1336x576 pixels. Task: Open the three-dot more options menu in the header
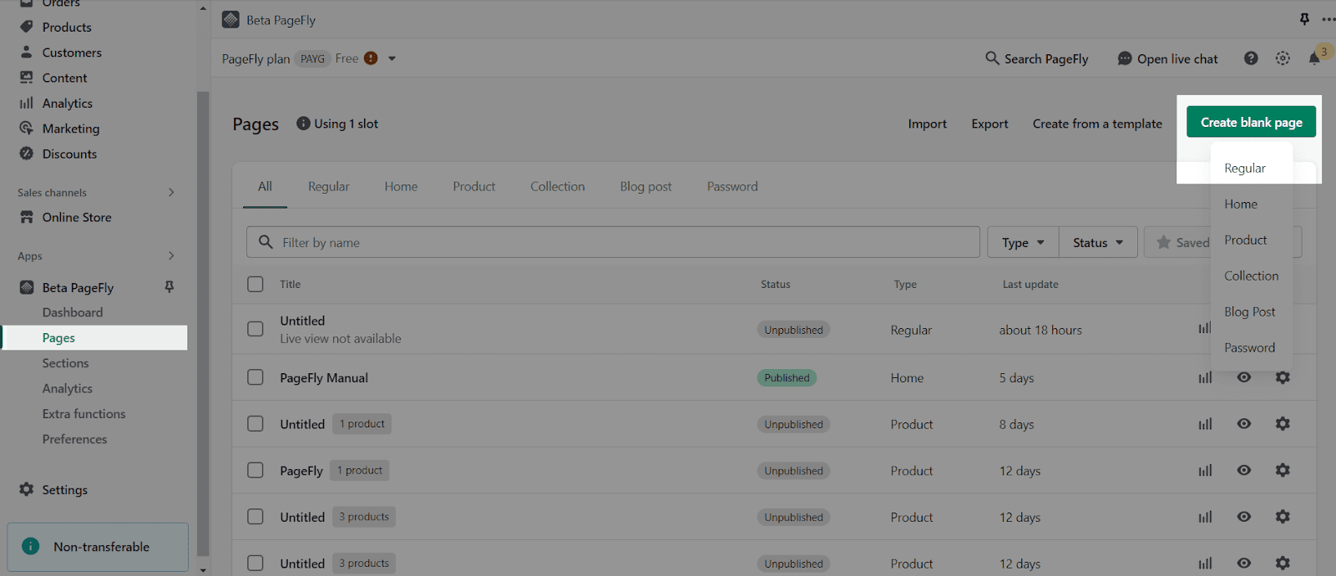click(x=1328, y=19)
